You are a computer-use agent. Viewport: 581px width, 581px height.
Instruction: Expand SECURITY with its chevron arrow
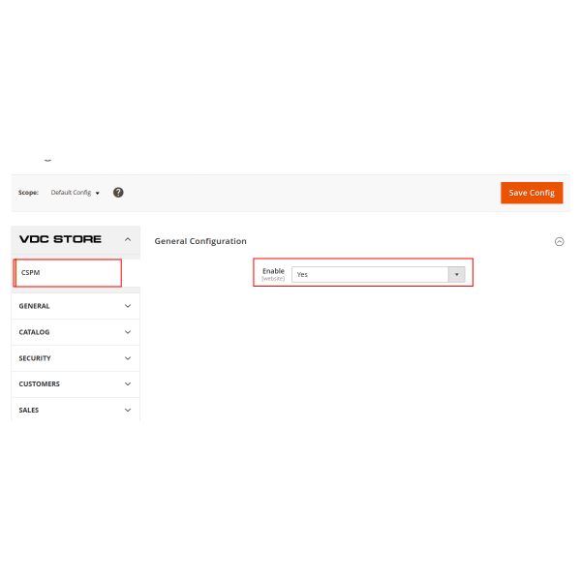coord(127,358)
